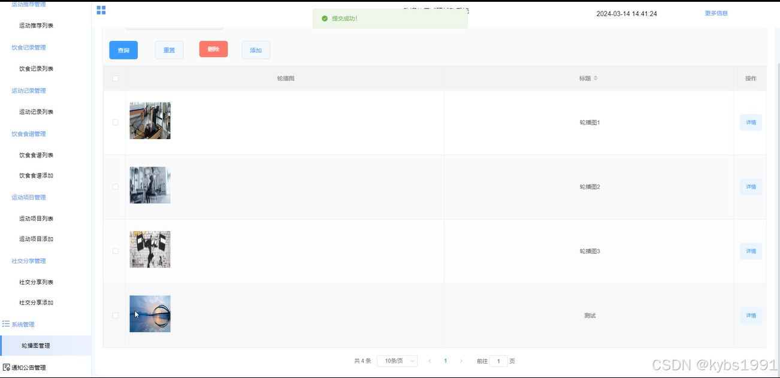This screenshot has height=378, width=780.
Task: Click the timestamp 2024-03-14 14:41:24
Action: coord(627,14)
